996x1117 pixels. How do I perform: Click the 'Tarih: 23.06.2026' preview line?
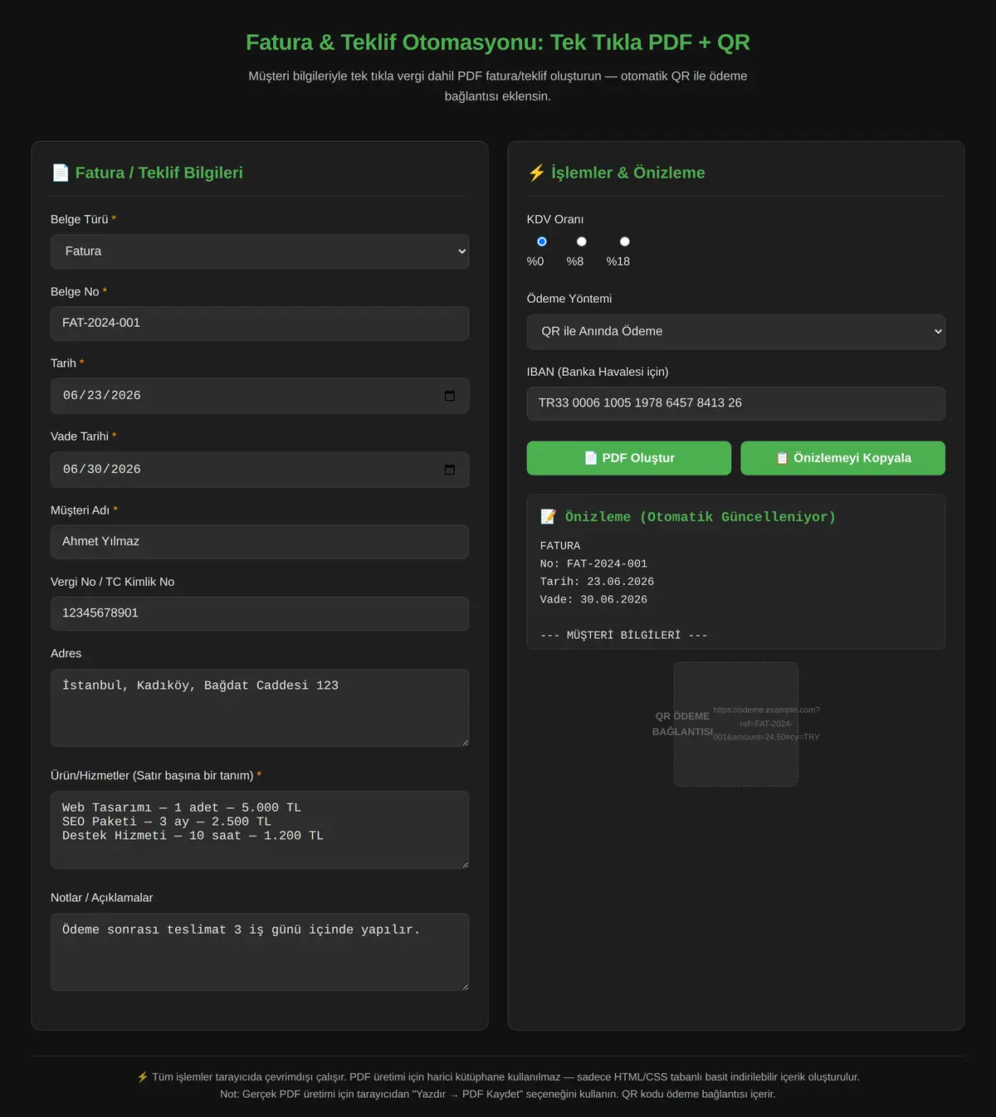[x=597, y=582]
